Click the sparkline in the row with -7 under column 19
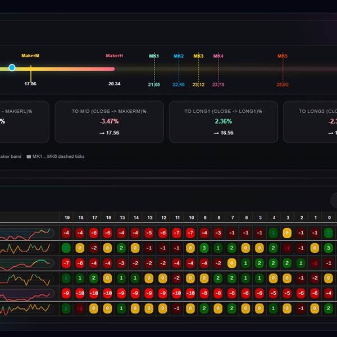337x337 pixels. click(x=27, y=264)
